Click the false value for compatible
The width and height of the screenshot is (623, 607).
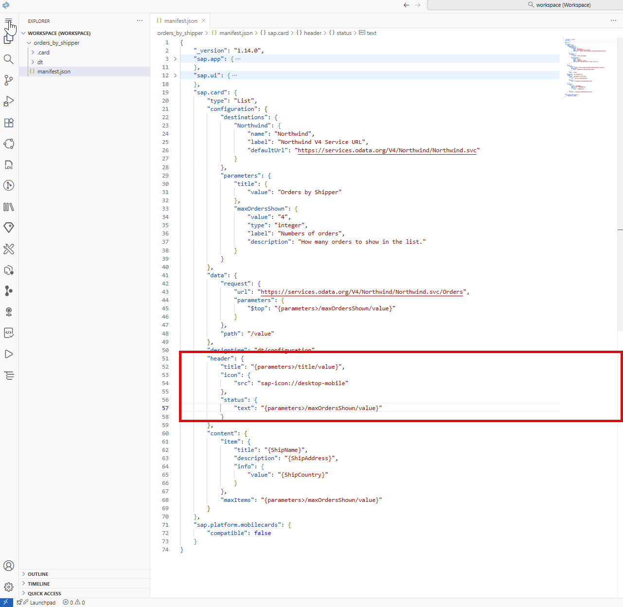point(263,533)
